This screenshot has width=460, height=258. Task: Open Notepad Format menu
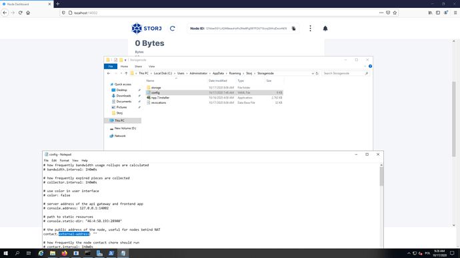[64, 161]
